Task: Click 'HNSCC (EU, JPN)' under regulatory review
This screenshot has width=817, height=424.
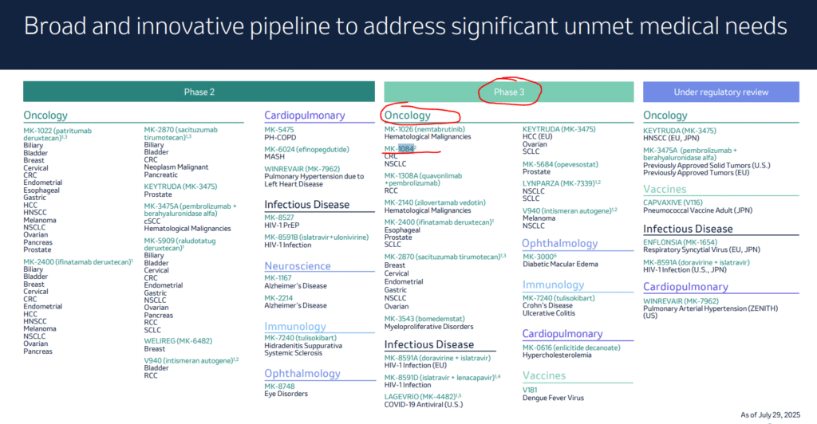Action: (672, 139)
